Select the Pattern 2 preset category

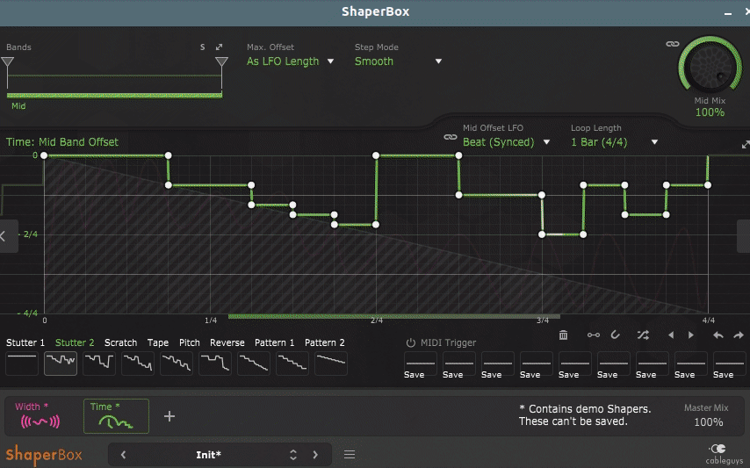325,342
